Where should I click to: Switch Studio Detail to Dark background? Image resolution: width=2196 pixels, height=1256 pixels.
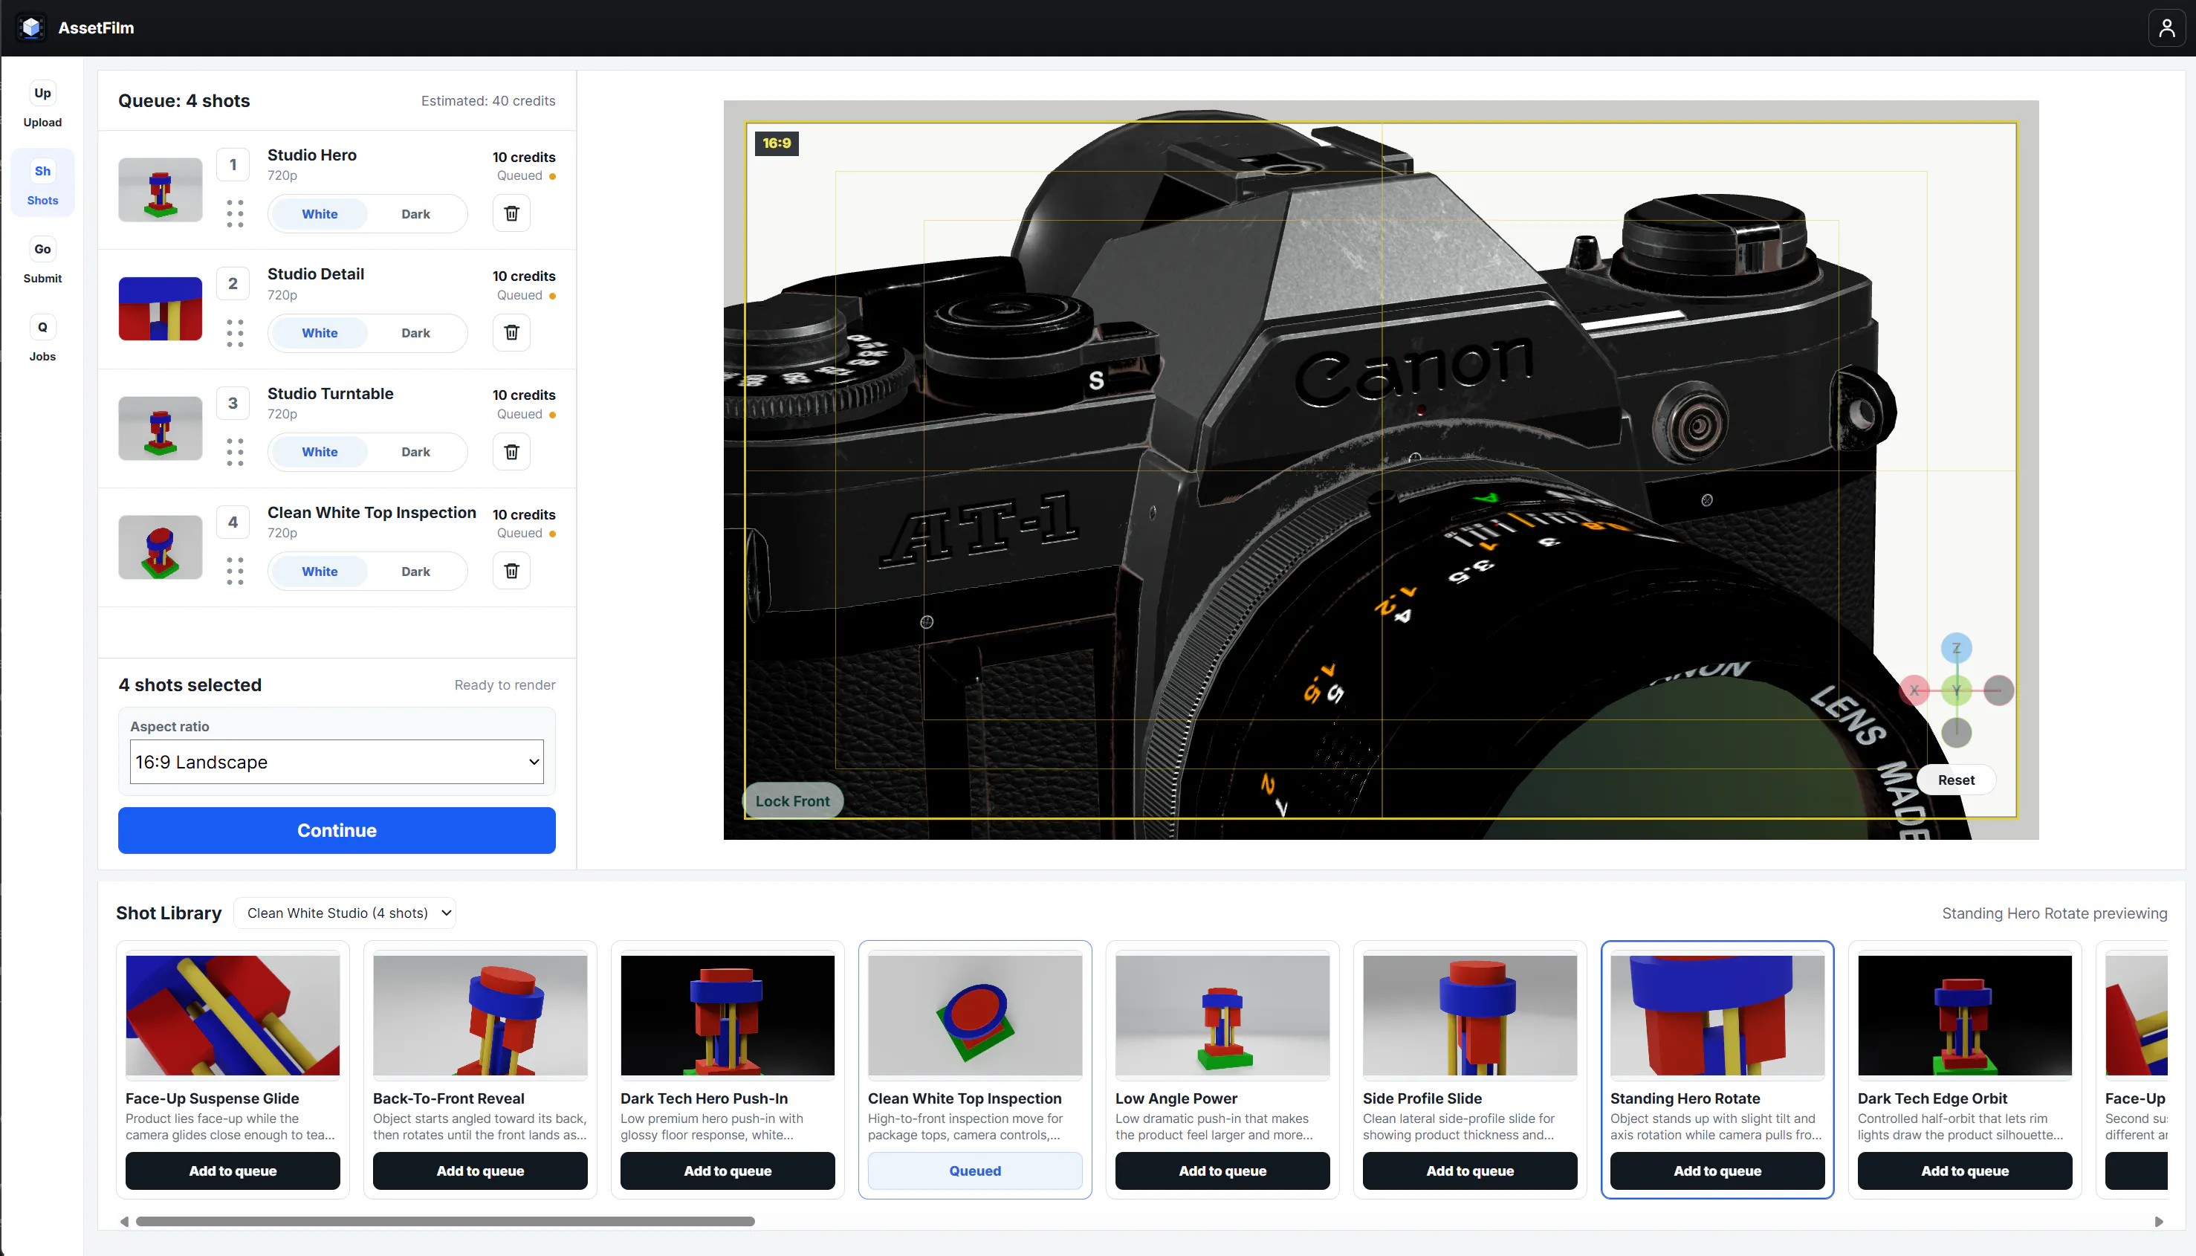(x=415, y=333)
